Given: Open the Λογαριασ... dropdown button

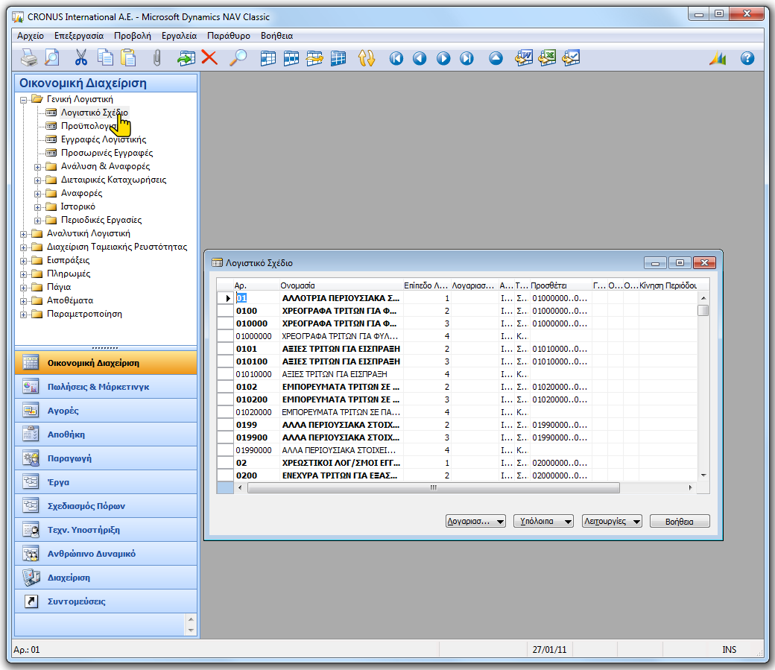Looking at the screenshot, I should pyautogui.click(x=475, y=521).
